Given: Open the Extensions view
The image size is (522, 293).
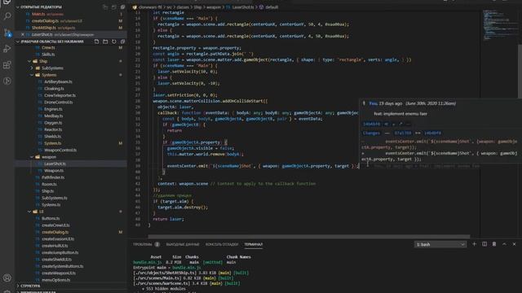Looking at the screenshot, I should click(7, 65).
